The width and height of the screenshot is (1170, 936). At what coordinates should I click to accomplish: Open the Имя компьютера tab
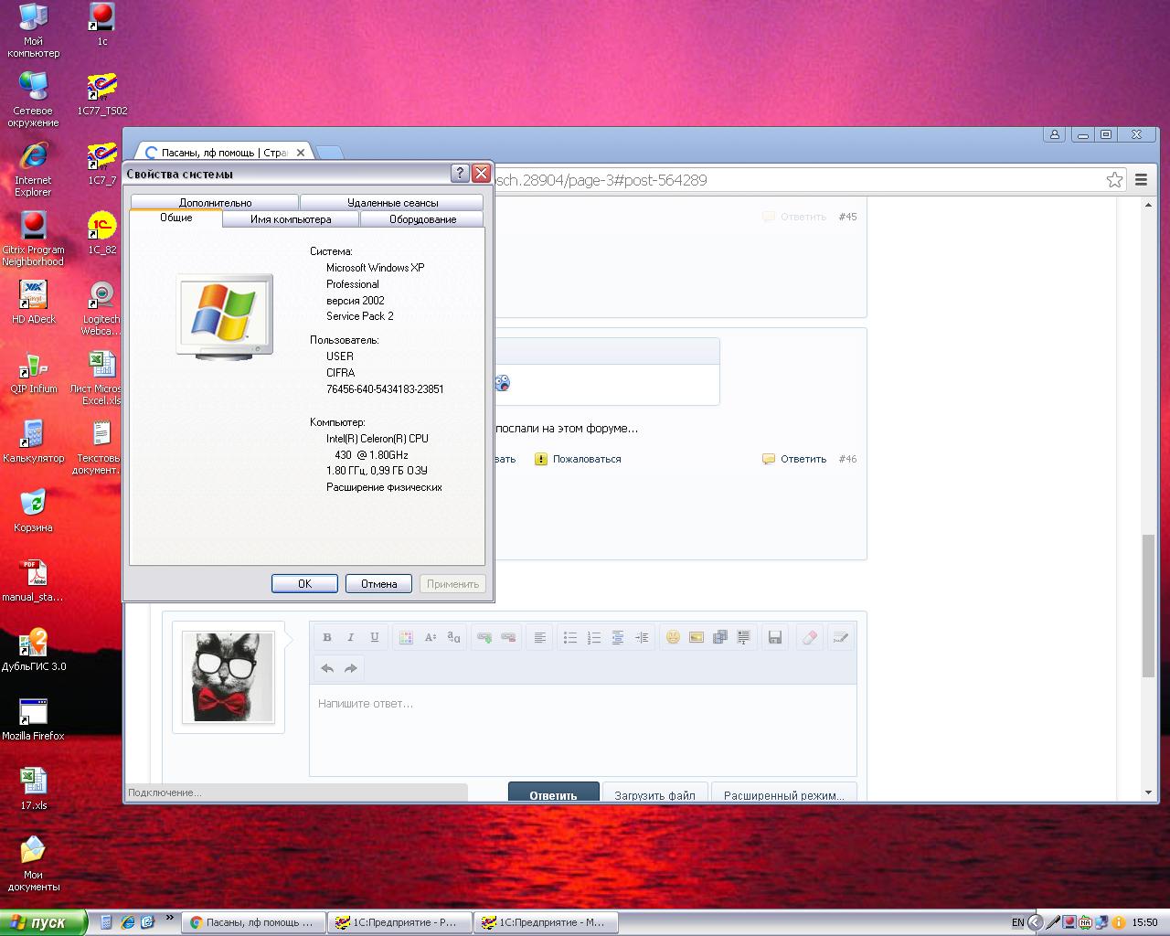click(x=291, y=219)
